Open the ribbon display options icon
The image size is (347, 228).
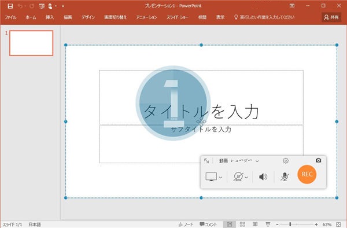coord(292,6)
